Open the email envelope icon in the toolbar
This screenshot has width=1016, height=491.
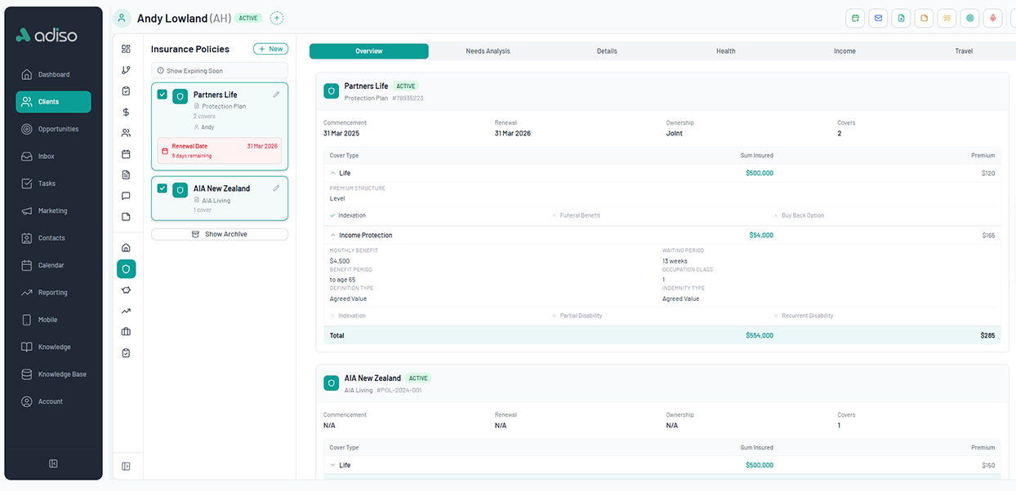click(878, 17)
